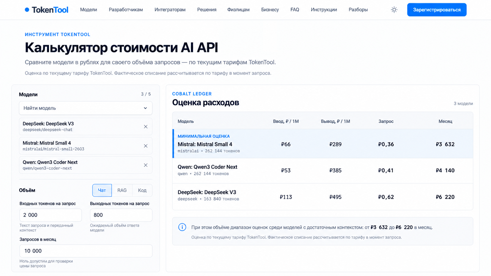
Task: Open the Инструкции nav item
Action: tap(324, 10)
